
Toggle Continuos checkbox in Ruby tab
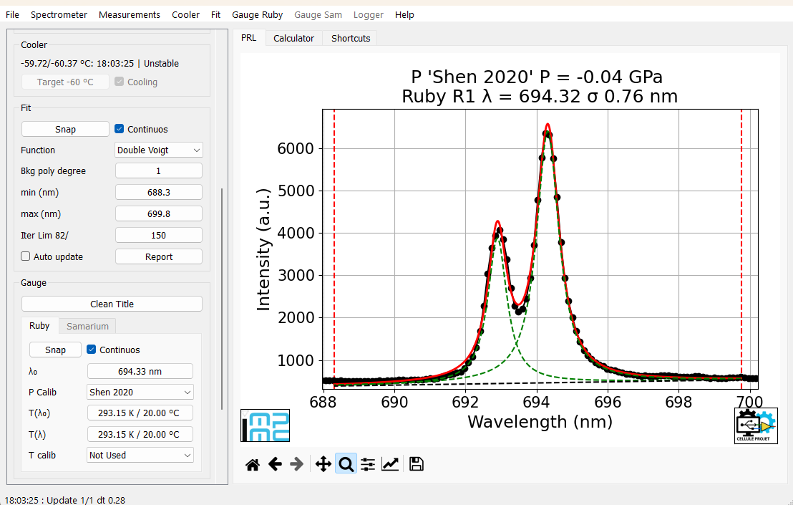(x=92, y=350)
